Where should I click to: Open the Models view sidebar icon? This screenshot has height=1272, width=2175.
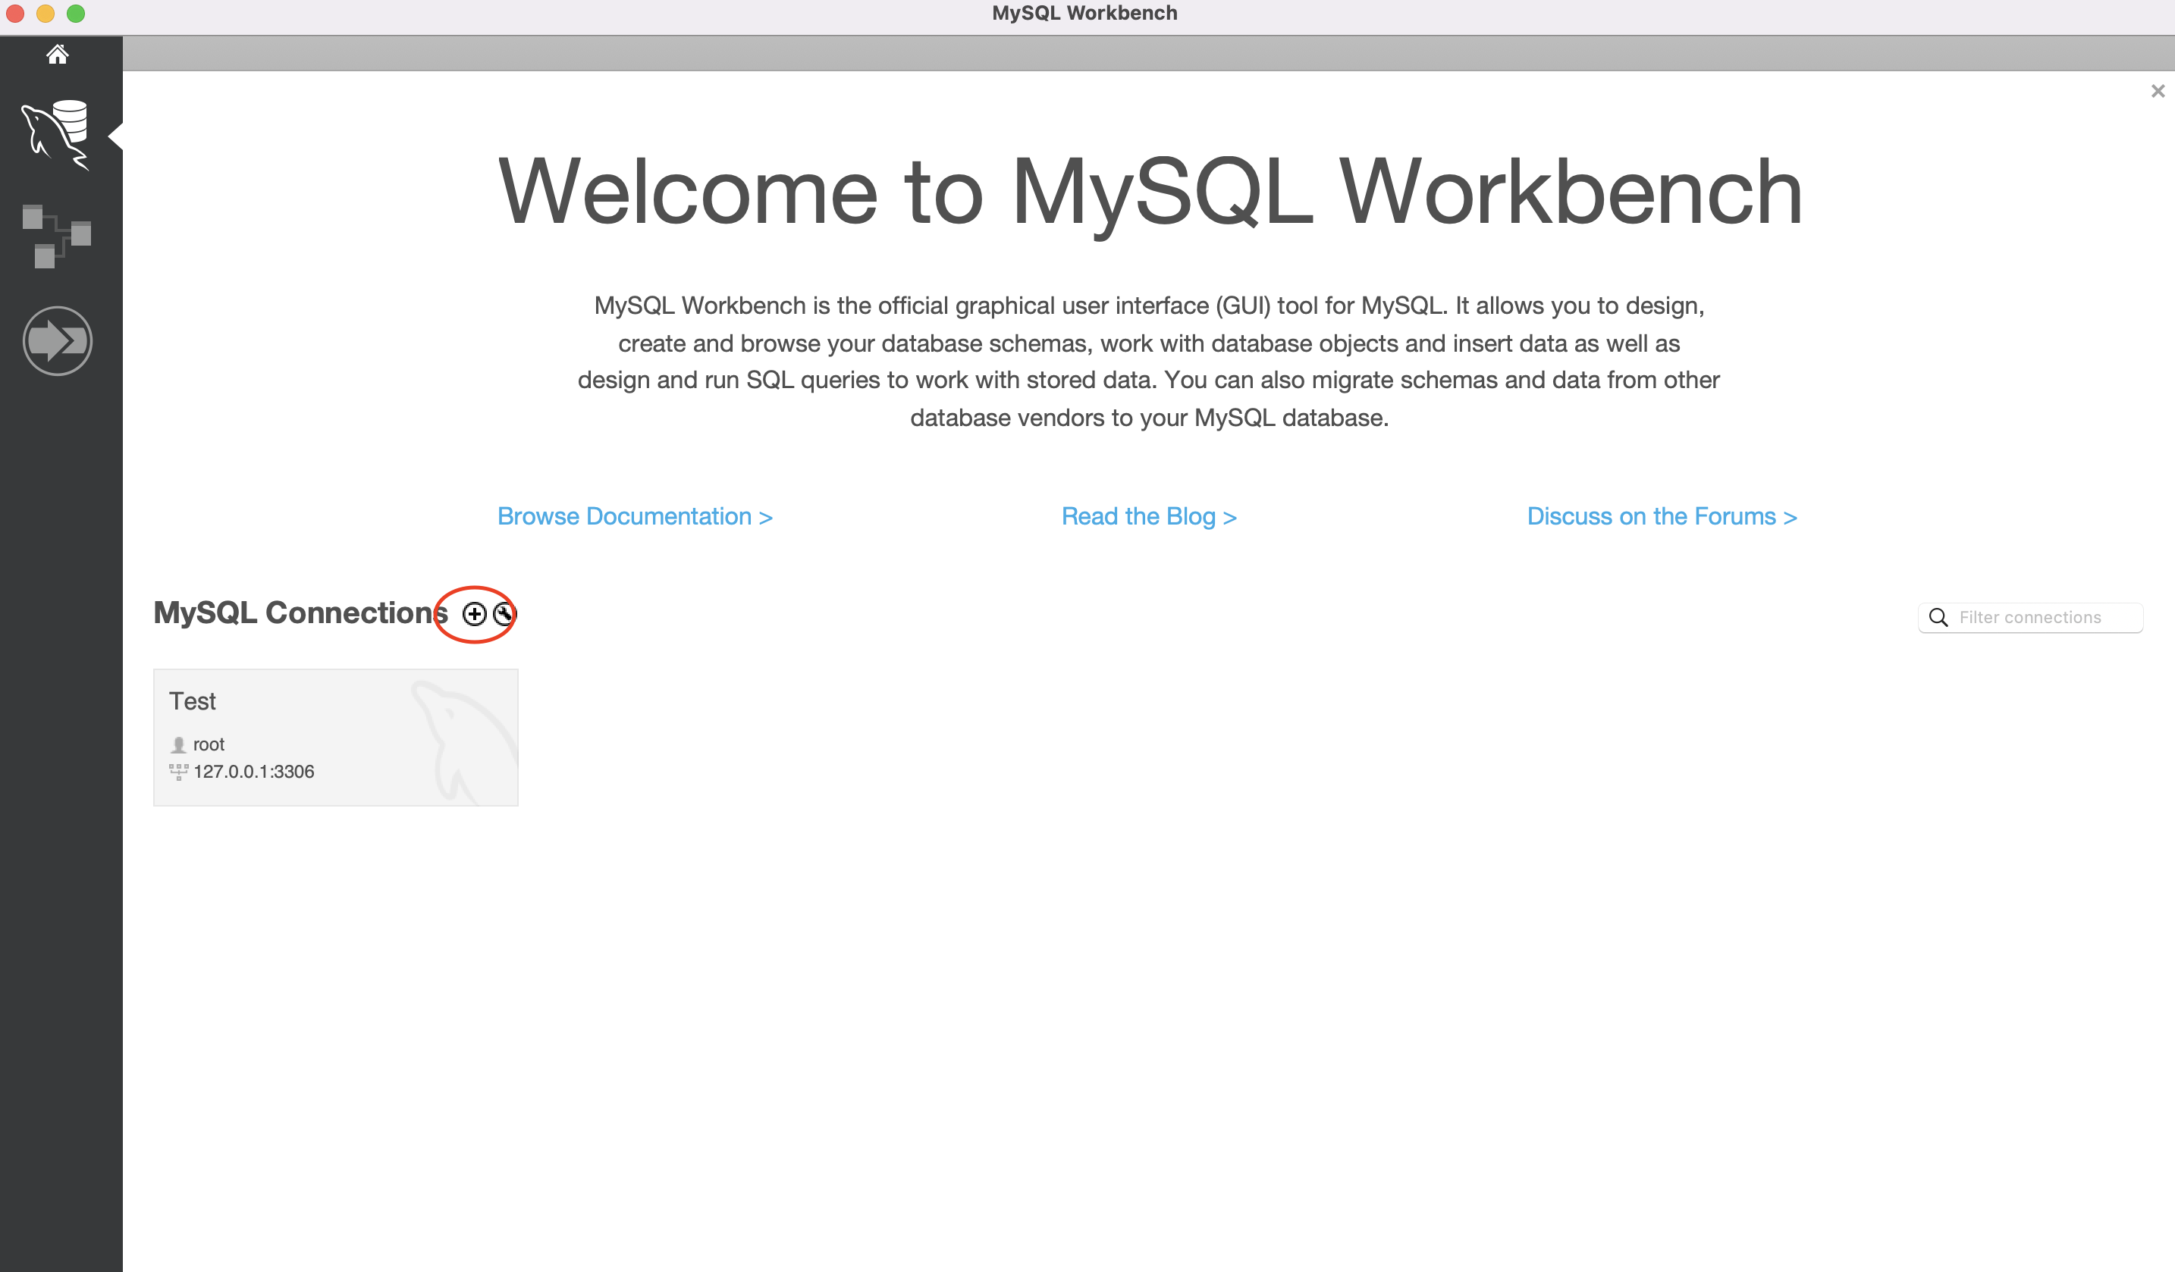pyautogui.click(x=57, y=237)
